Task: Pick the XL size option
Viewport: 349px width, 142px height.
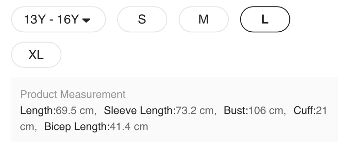Action: pyautogui.click(x=36, y=55)
